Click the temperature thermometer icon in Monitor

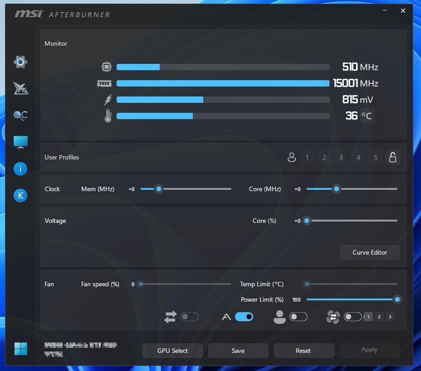[107, 116]
